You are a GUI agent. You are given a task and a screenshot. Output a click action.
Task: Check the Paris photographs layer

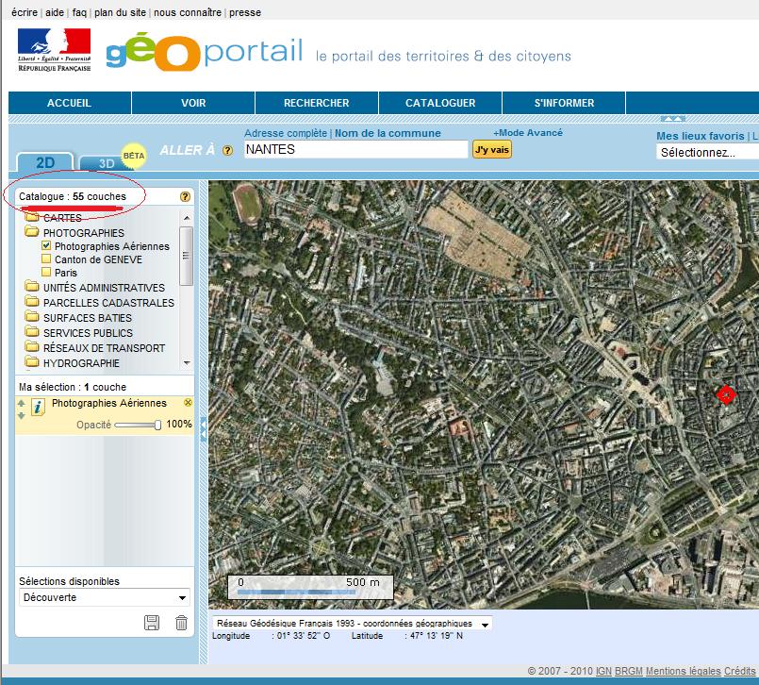[x=46, y=273]
